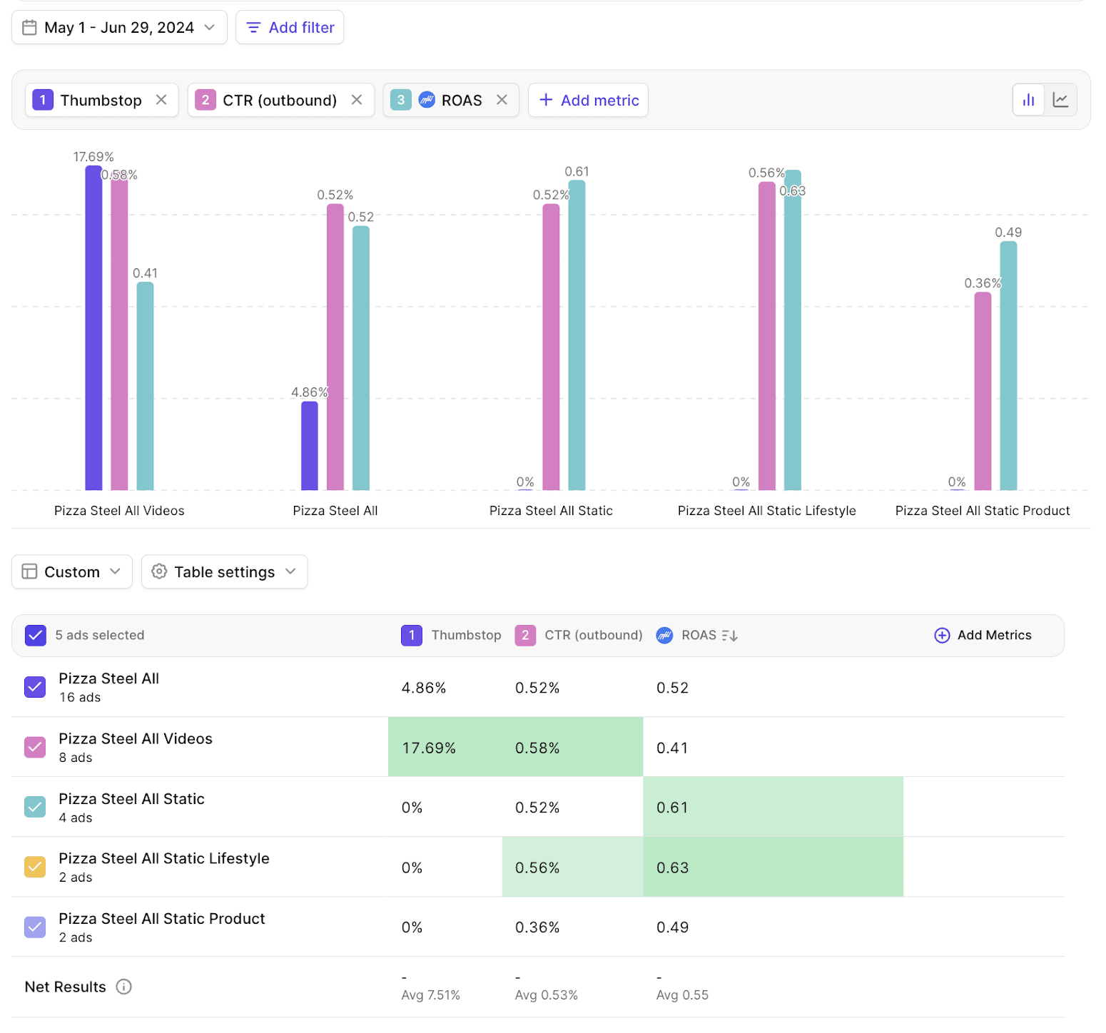This screenshot has height=1033, width=1106.
Task: Sort by the ROAS column header
Action: (x=699, y=635)
